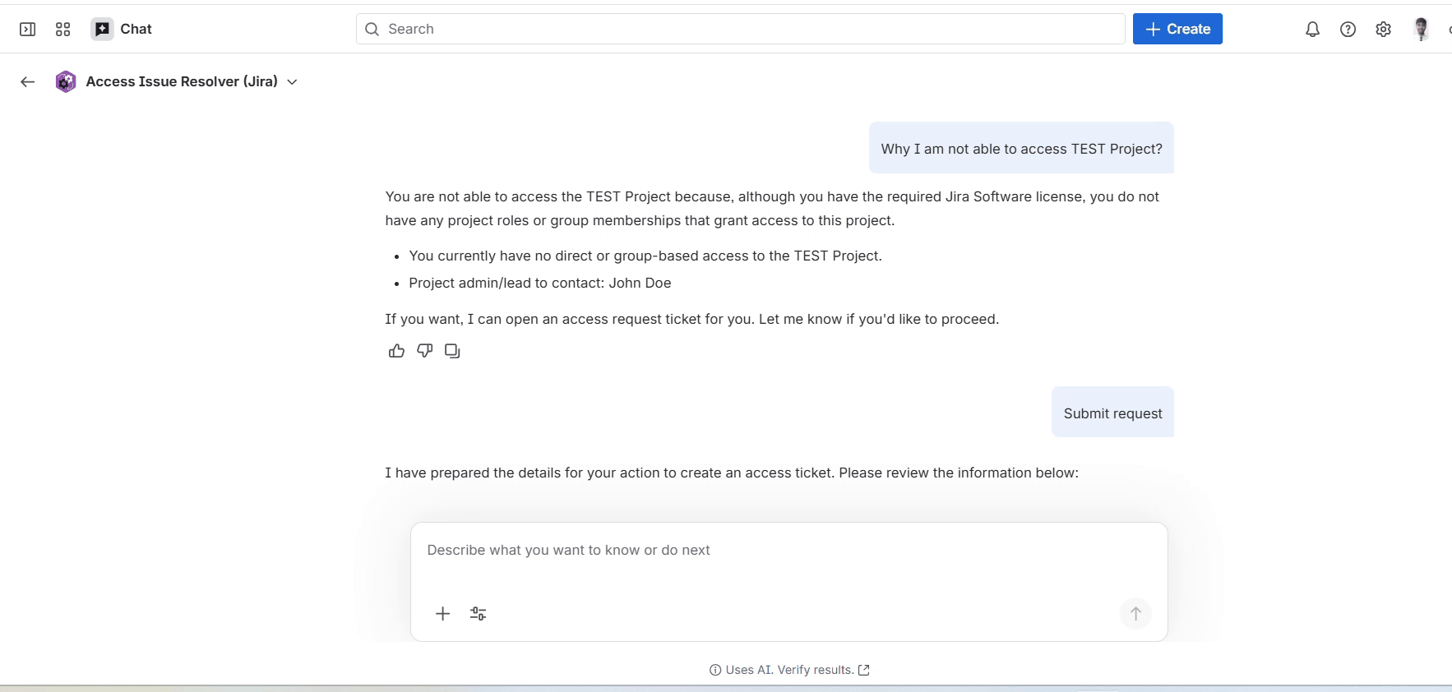Click the 'You currently have no direct' bullet
1452x692 pixels.
(x=645, y=256)
